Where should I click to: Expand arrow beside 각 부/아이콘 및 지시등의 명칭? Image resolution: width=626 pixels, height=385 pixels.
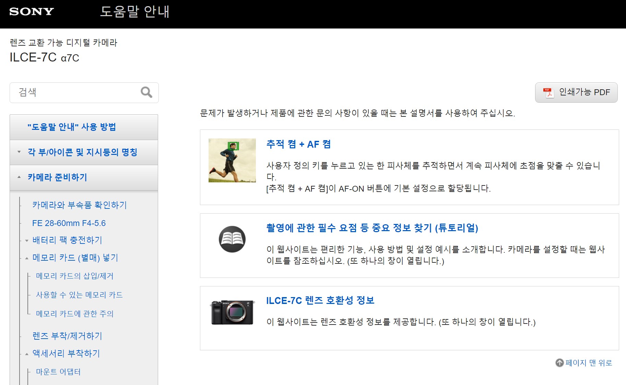coord(19,152)
